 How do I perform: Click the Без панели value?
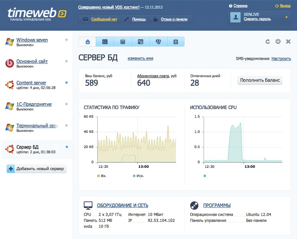tap(256, 220)
